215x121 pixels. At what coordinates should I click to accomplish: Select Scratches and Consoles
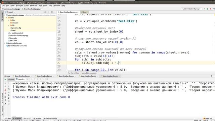(x=16, y=46)
